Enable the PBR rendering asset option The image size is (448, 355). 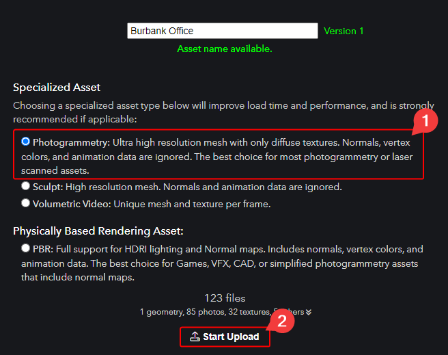tap(25, 248)
